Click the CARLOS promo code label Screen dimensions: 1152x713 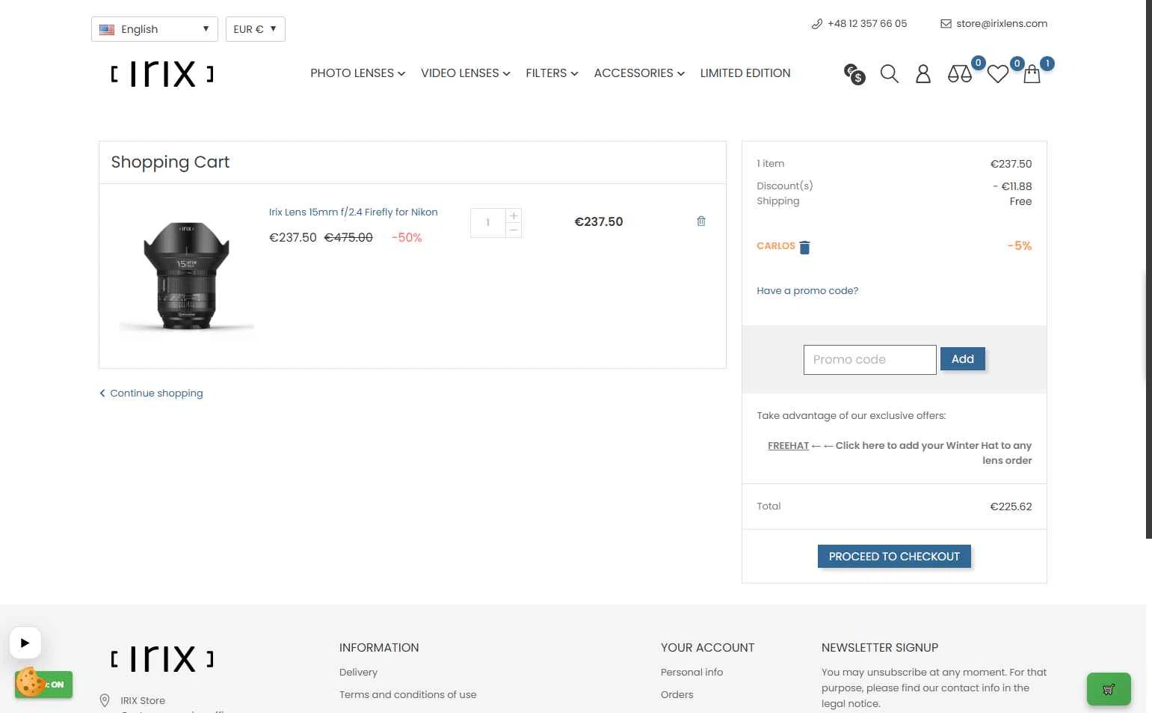(x=776, y=246)
